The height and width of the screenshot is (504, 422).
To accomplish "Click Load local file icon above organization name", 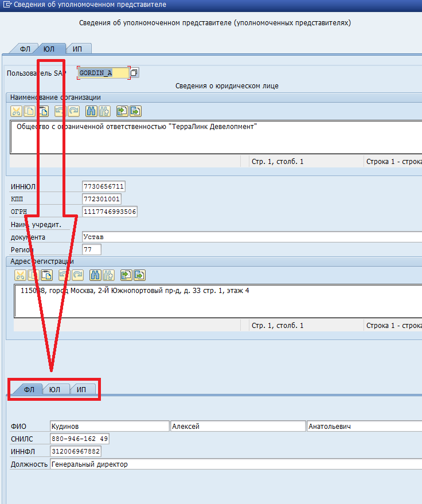I will click(122, 111).
